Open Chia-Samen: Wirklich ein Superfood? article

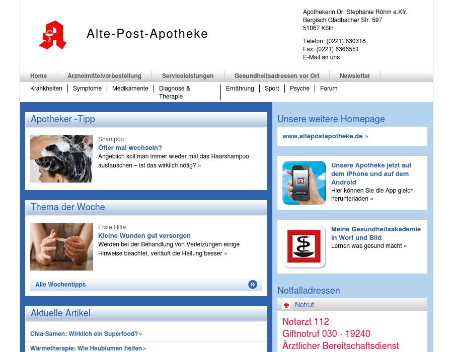84,334
